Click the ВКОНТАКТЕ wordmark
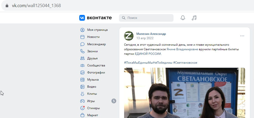Image resolution: width=254 pixels, height=118 pixels. coord(99,18)
